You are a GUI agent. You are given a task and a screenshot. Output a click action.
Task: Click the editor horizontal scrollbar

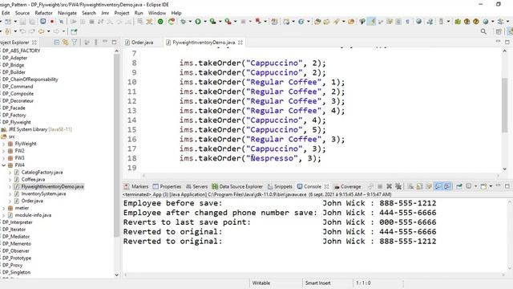coord(321,176)
